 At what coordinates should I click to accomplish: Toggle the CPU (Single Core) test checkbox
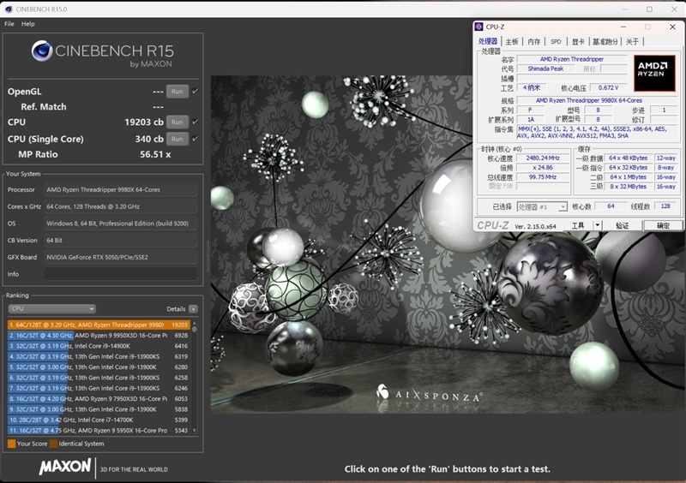point(195,139)
